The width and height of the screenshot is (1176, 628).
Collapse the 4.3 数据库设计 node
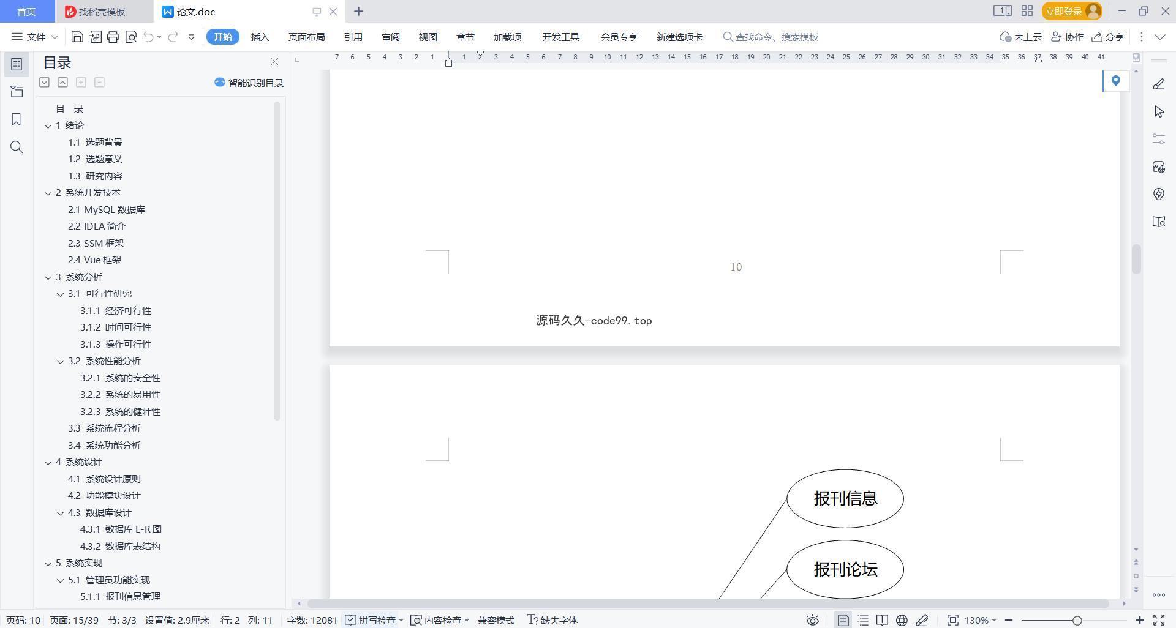(60, 513)
